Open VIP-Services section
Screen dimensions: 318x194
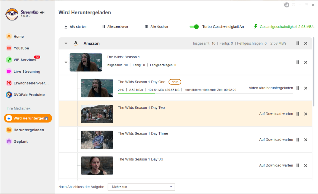25,60
